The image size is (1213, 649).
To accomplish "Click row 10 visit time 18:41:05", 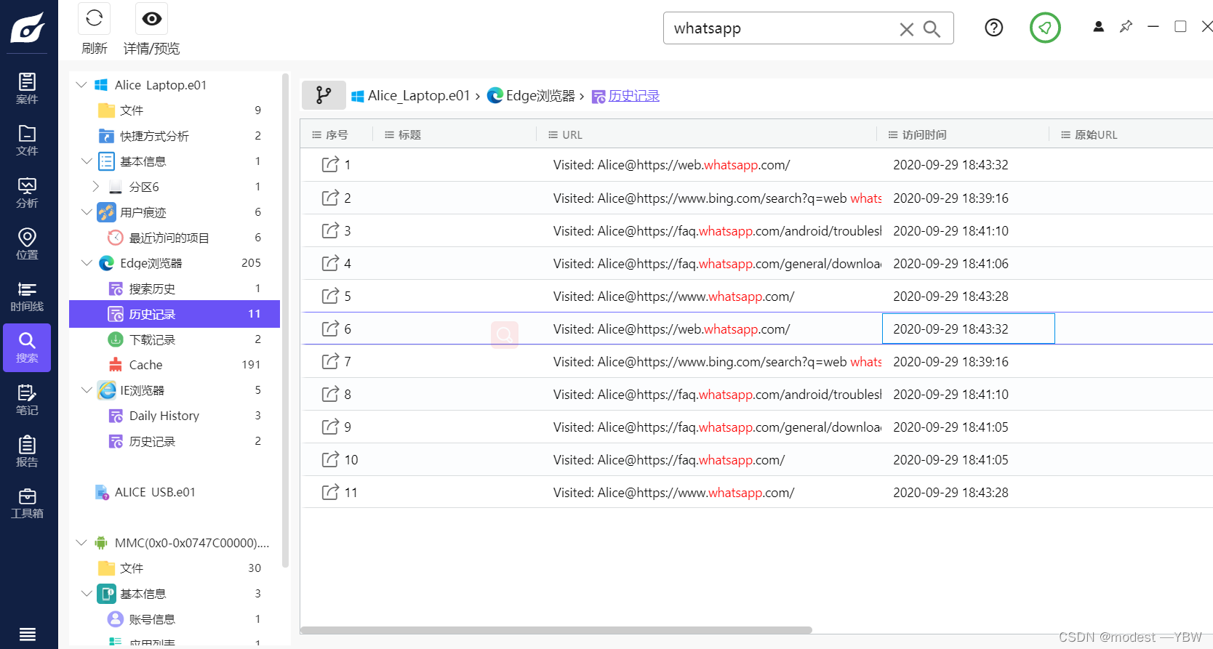I will [x=950, y=460].
